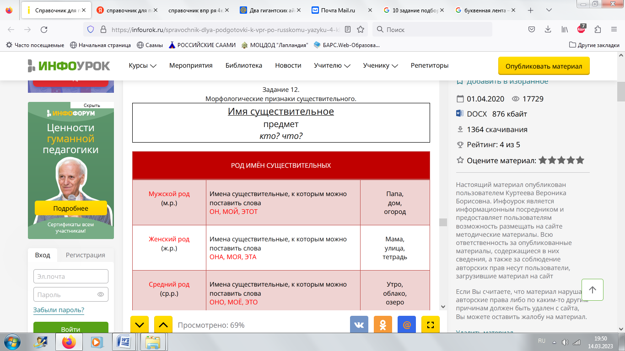Toggle reader view in the address bar
This screenshot has width=625, height=351.
coord(348,29)
